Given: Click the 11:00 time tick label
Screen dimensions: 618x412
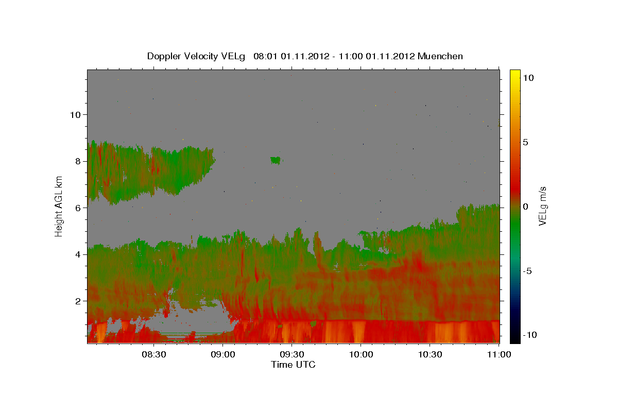Looking at the screenshot, I should coord(499,354).
